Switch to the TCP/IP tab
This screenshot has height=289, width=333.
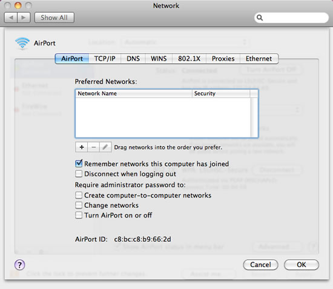point(105,59)
